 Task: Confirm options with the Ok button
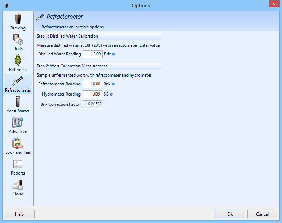pos(230,214)
